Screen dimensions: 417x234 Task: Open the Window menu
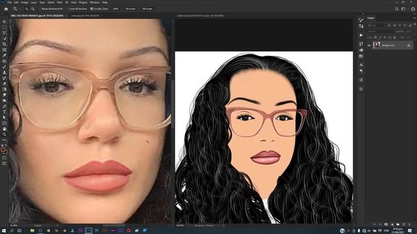tap(94, 3)
